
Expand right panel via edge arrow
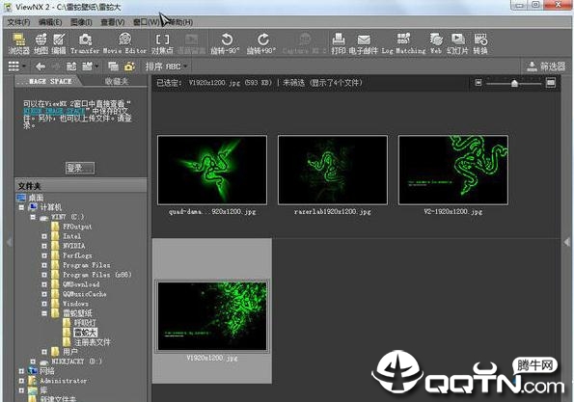[x=567, y=242]
